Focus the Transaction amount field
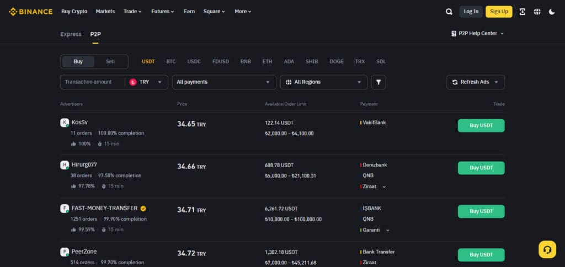Viewport: 565px width, 267px height. click(92, 82)
